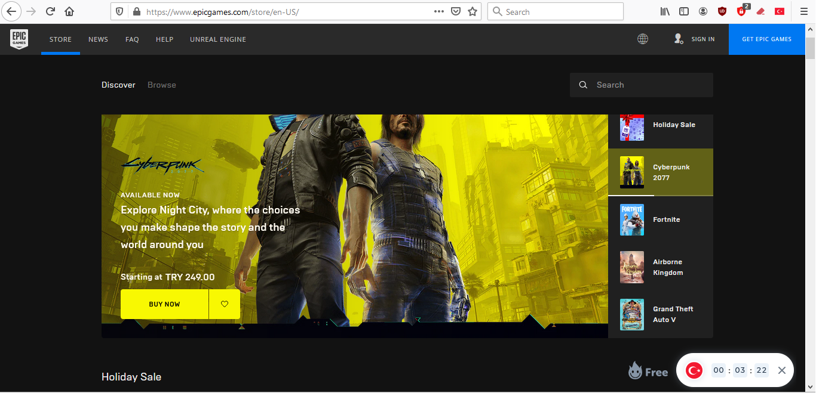This screenshot has width=816, height=393.
Task: Close the Turkish flag timer widget
Action: [x=781, y=370]
